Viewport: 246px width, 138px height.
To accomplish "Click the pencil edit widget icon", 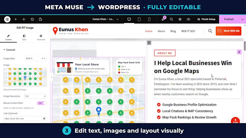I will point(239,52).
